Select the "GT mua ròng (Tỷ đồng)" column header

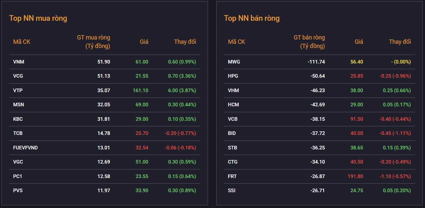pos(93,42)
